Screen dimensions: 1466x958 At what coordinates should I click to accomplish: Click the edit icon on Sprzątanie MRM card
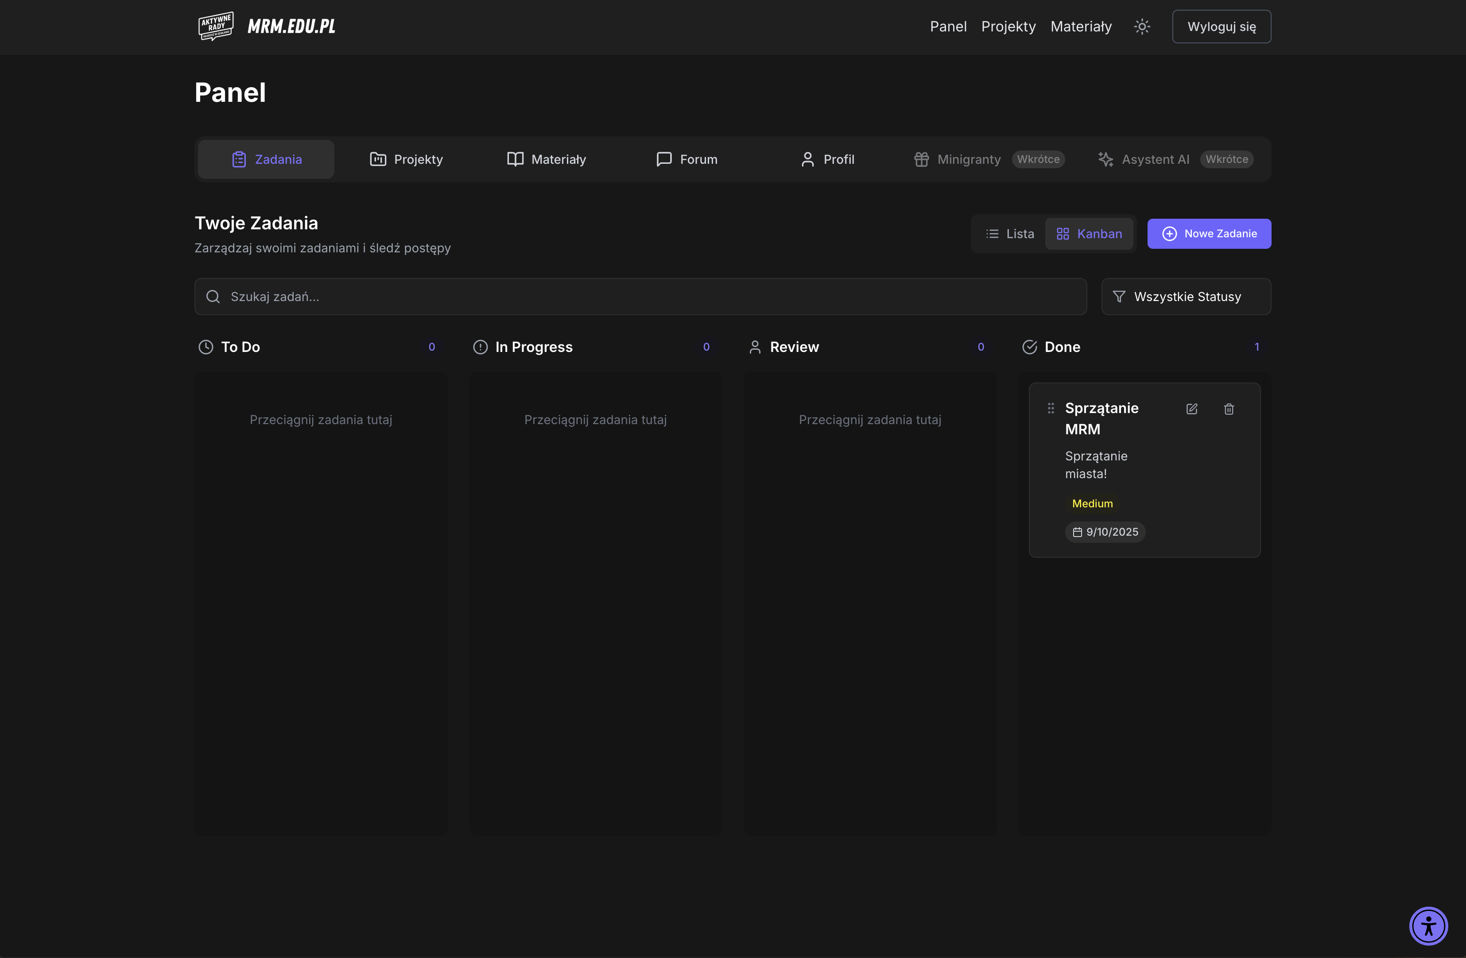tap(1191, 409)
